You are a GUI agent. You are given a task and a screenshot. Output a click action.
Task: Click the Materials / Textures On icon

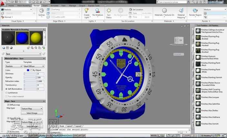pos(164,11)
